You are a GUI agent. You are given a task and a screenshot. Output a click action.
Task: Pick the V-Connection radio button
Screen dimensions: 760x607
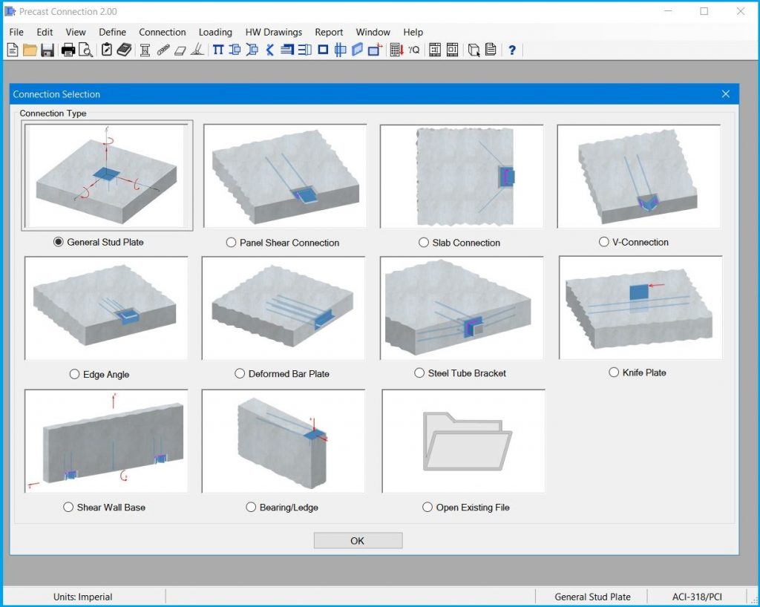pos(603,241)
